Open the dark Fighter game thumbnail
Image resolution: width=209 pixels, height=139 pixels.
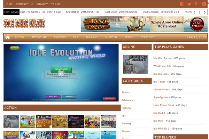point(76,122)
